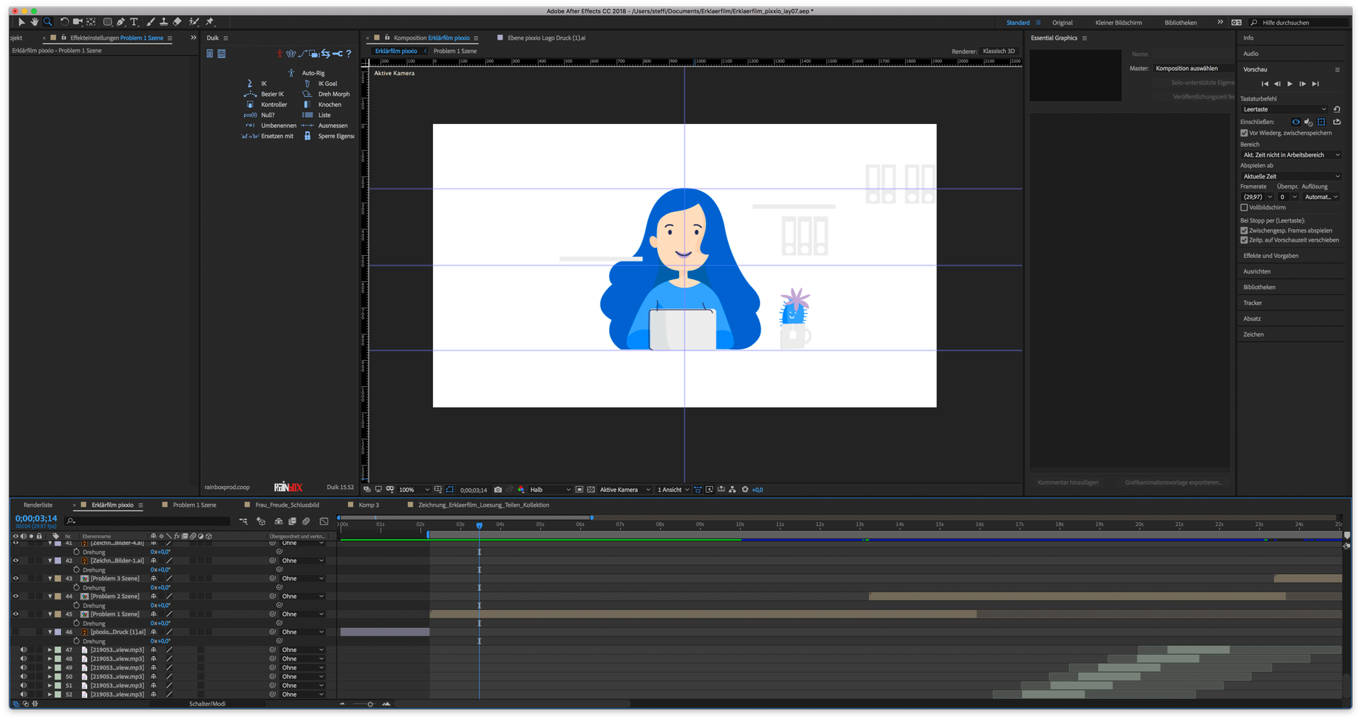Viewport: 1361px width, 720px height.
Task: Take a snapshot with the camera icon
Action: point(498,490)
